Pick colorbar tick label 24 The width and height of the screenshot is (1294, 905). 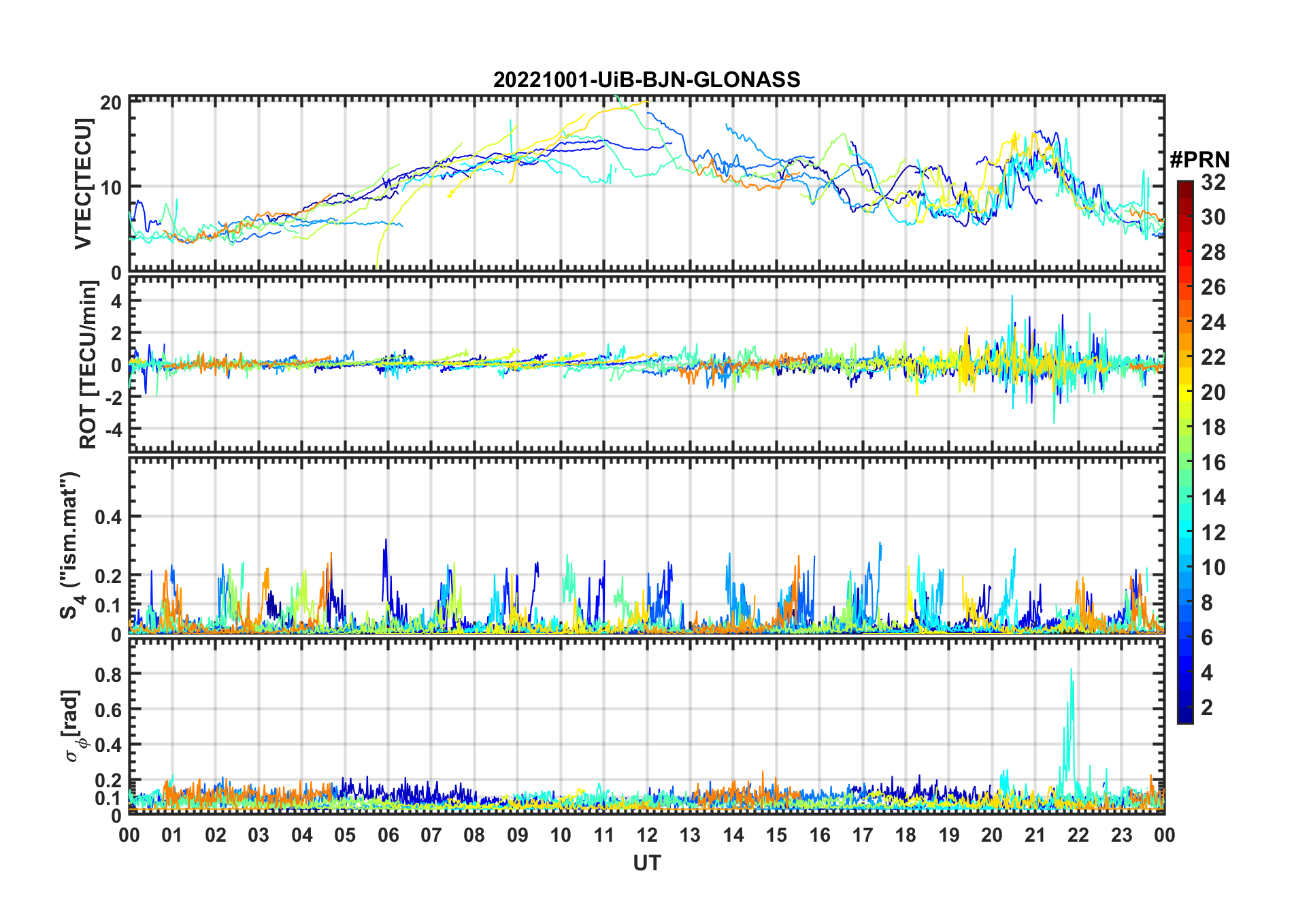click(1213, 323)
